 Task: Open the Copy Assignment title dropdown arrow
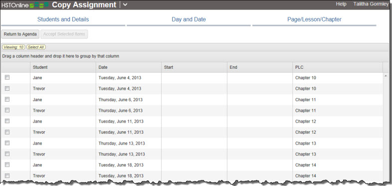(125, 5)
